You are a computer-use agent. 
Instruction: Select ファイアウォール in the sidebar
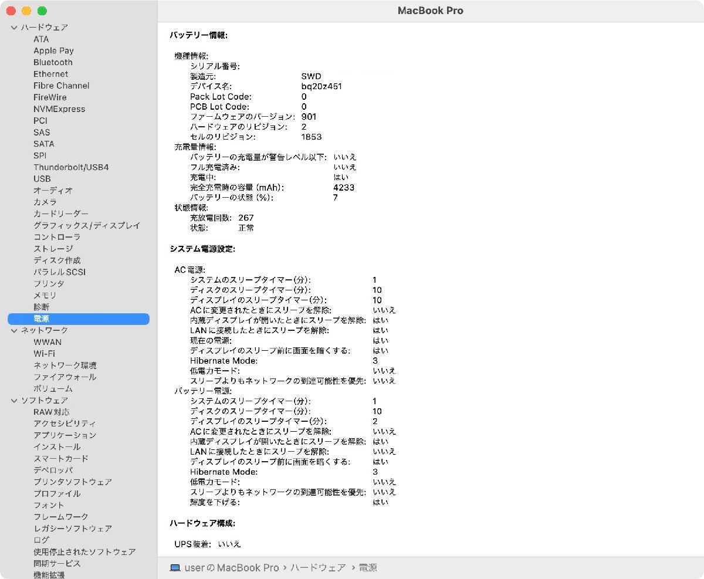coord(65,377)
